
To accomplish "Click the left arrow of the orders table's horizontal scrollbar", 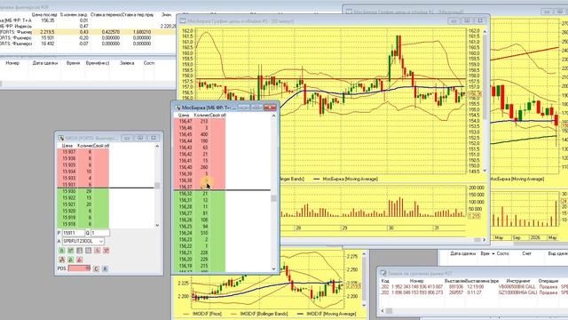I will tap(383, 311).
